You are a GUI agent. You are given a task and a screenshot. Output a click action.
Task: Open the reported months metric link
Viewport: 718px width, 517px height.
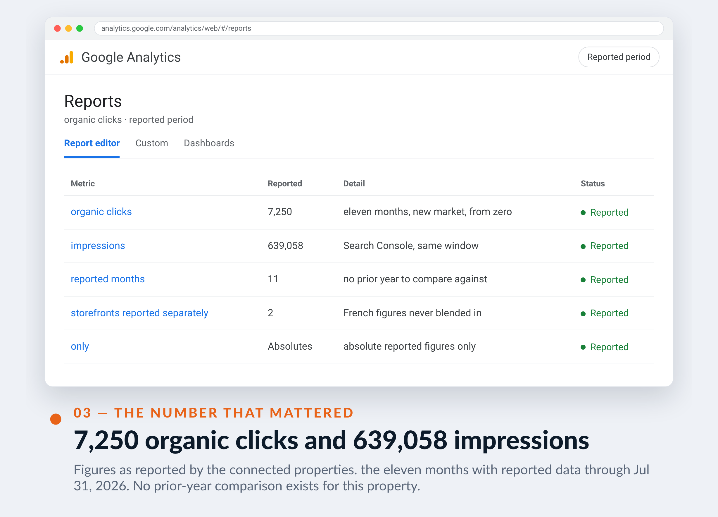[108, 279]
